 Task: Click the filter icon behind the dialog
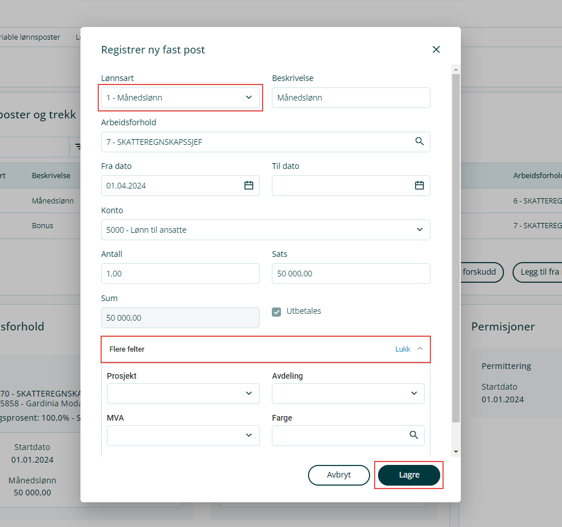[76, 147]
